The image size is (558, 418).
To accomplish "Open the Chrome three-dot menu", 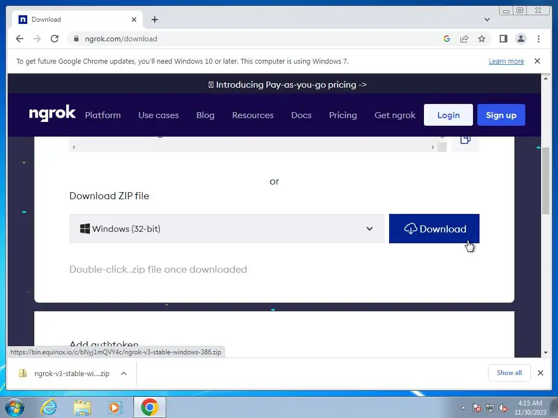I will point(538,39).
